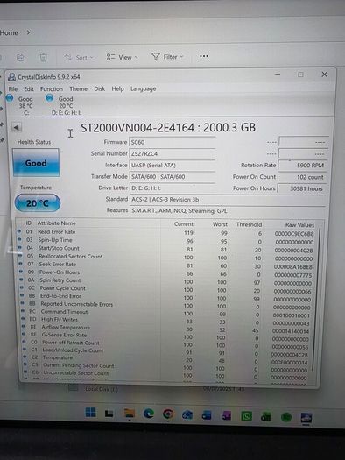Viewport: 345px width, 460px height.
Task: Open the Disk menu
Action: [99, 88]
